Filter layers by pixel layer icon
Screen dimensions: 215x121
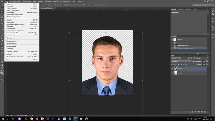(189, 58)
